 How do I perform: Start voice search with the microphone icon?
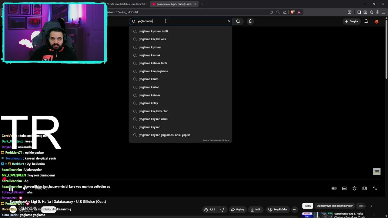250,21
